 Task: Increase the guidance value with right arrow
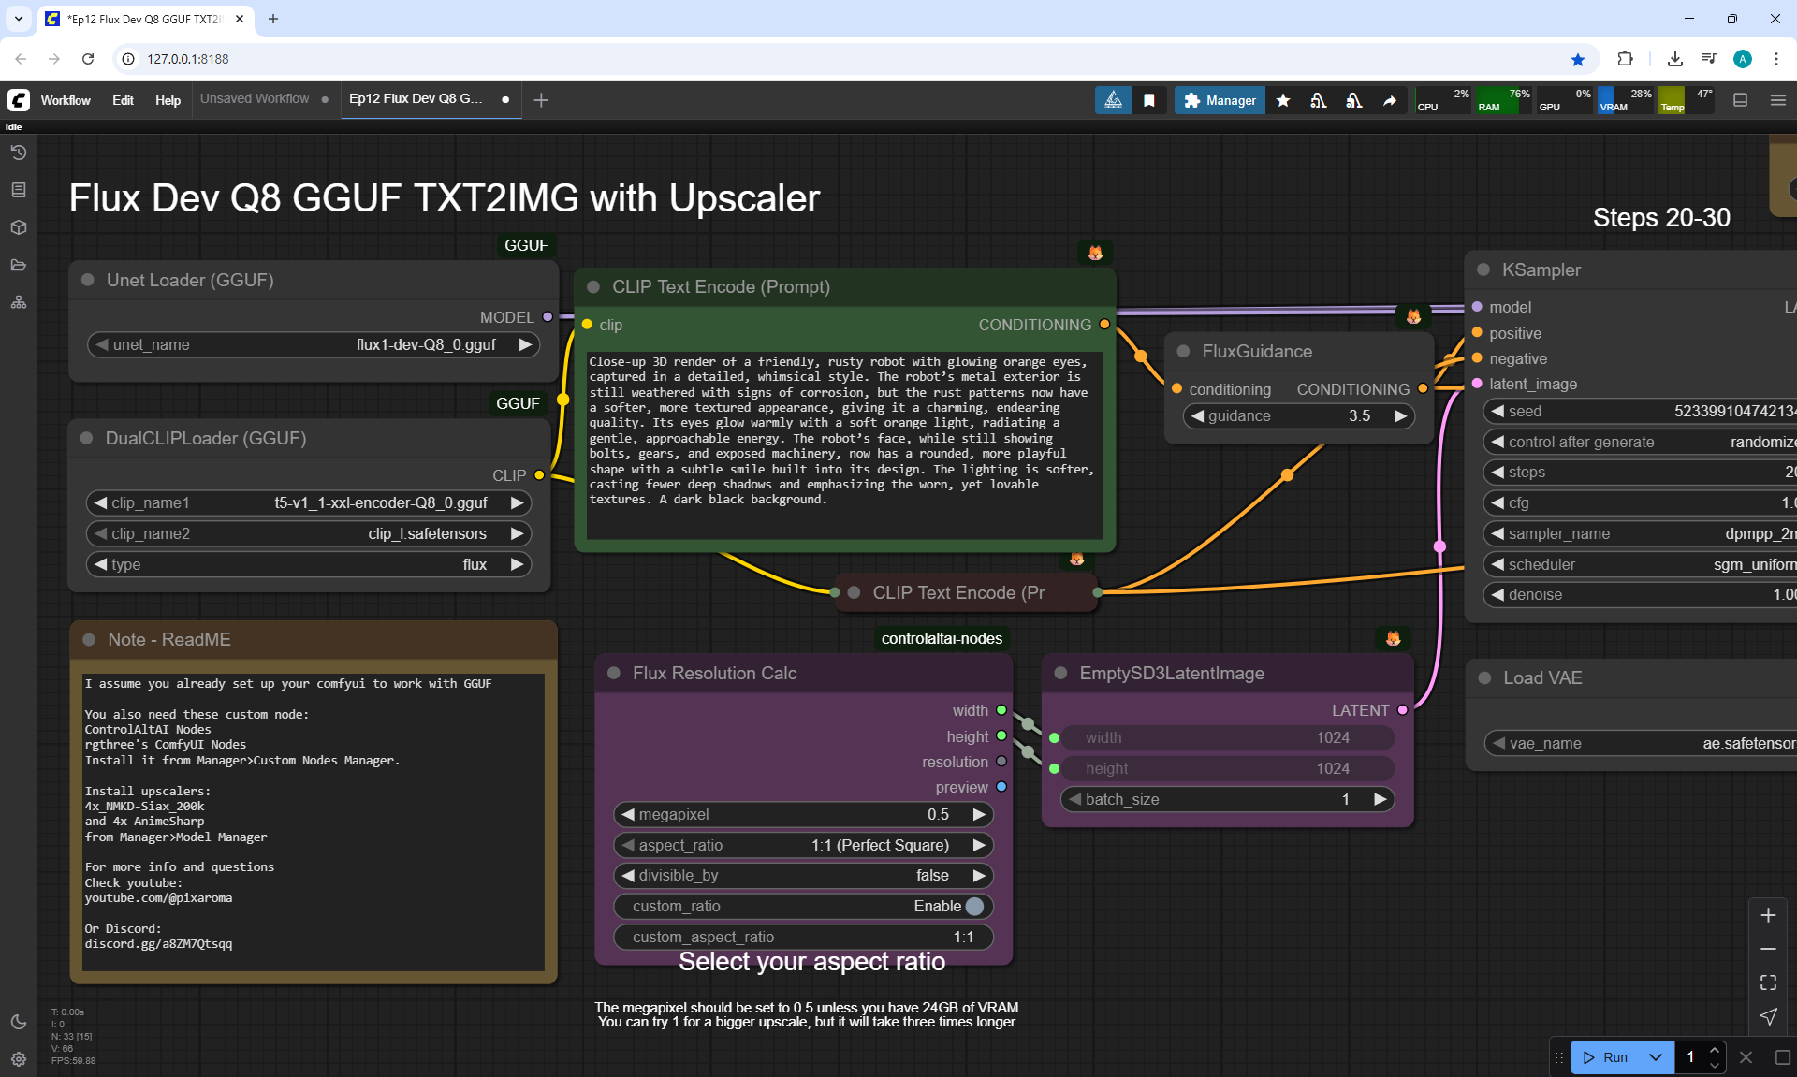(x=1400, y=415)
